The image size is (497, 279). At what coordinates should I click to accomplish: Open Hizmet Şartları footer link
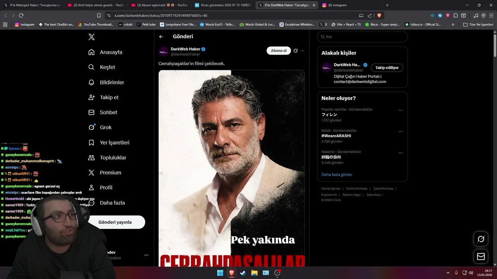[x=330, y=189]
